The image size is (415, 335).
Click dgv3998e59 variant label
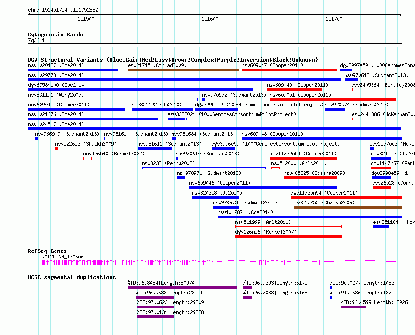(x=393, y=173)
